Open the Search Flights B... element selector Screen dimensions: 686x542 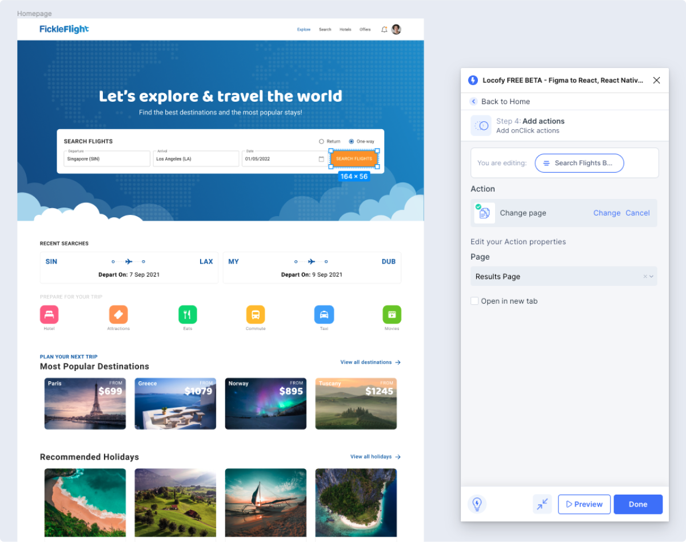(579, 163)
